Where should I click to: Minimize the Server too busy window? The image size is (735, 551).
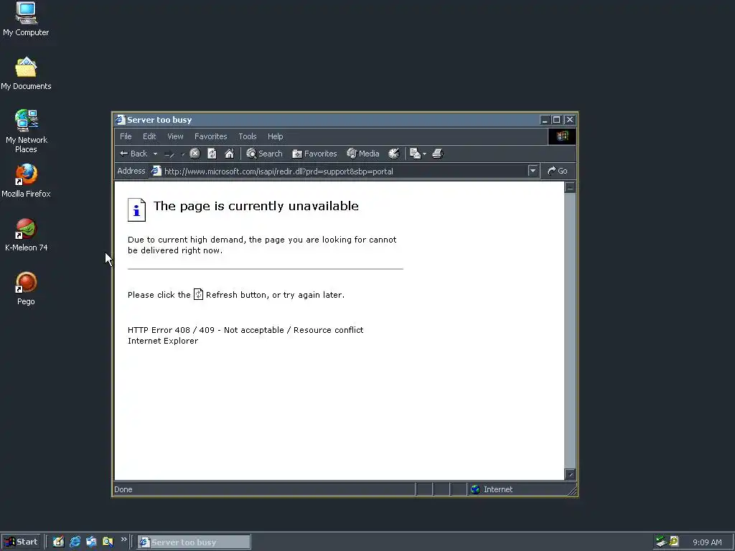pos(544,120)
